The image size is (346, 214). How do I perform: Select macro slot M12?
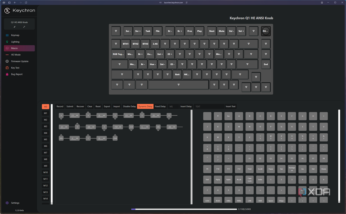45,186
